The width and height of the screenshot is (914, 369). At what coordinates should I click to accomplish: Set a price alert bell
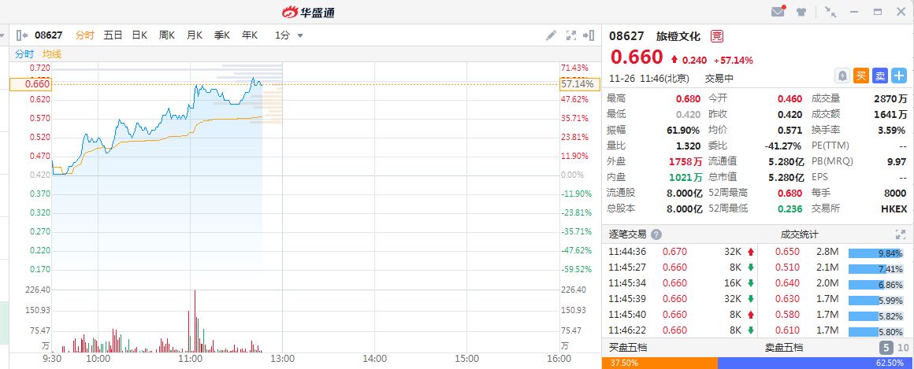[x=842, y=76]
